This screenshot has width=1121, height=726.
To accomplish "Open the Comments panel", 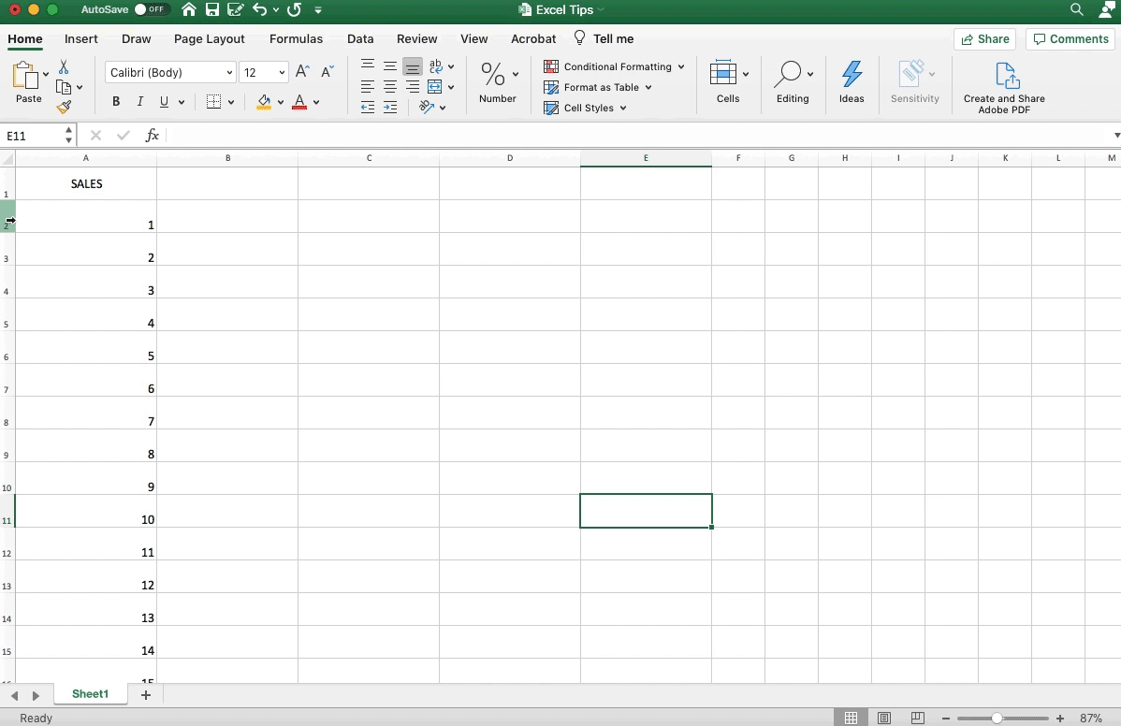I will coord(1070,39).
